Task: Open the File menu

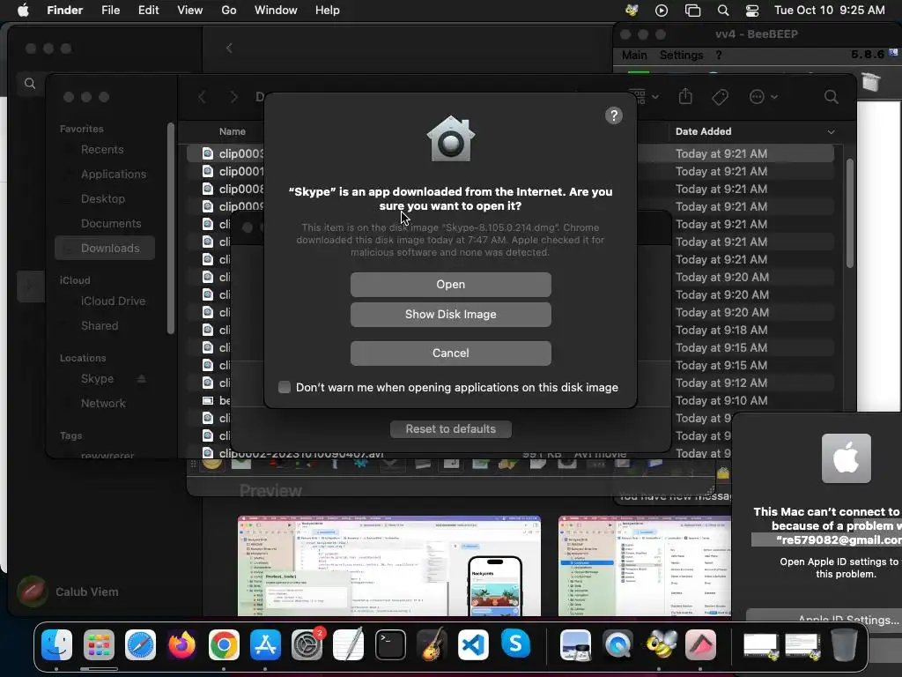Action: [x=110, y=11]
